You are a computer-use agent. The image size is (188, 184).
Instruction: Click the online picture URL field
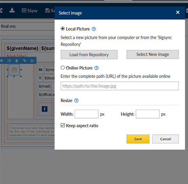pyautogui.click(x=120, y=86)
